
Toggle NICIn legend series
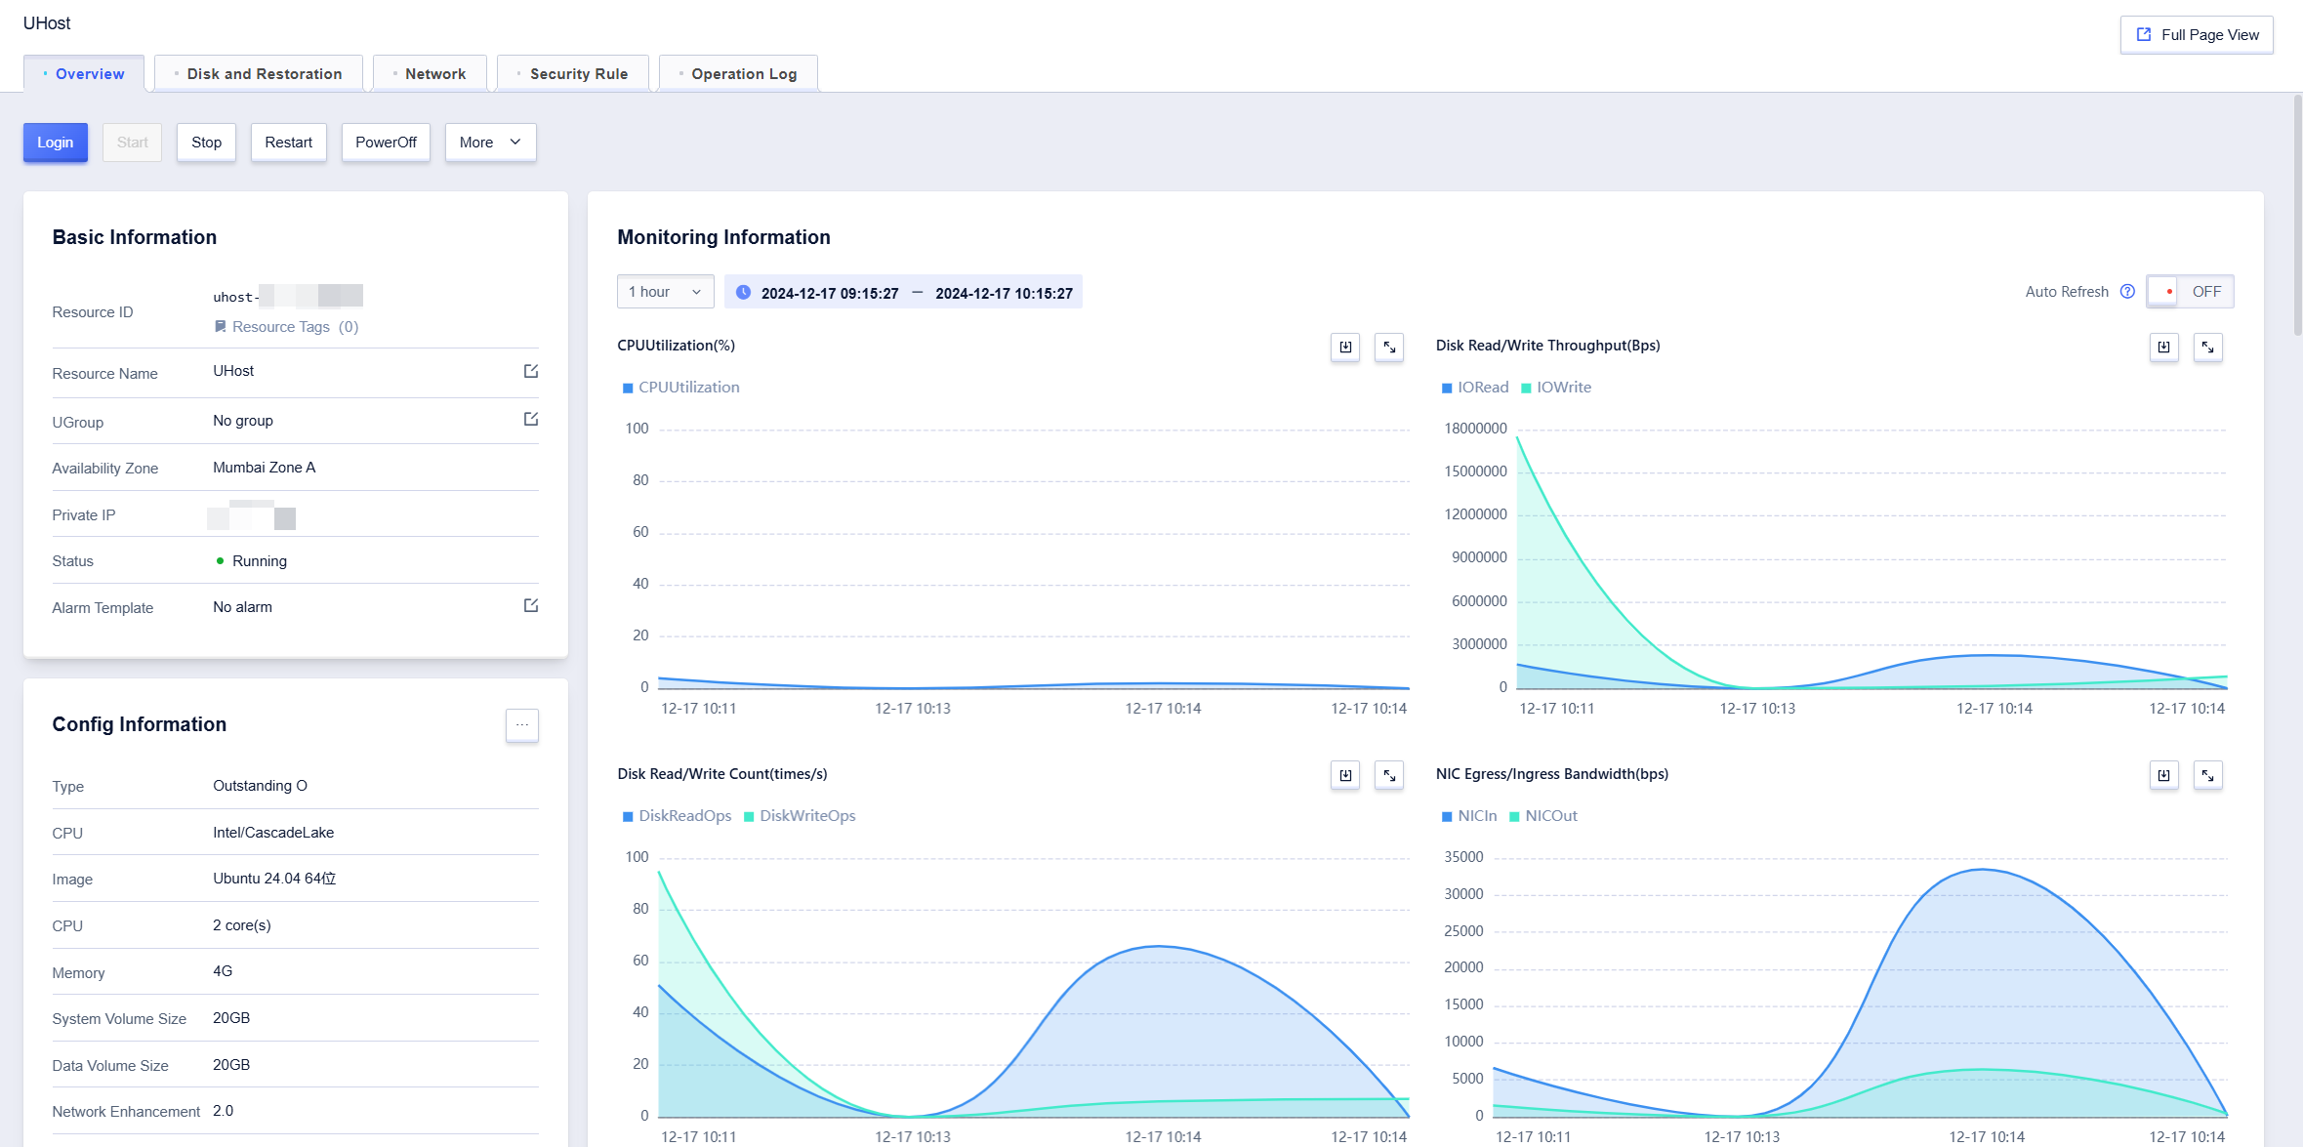coord(1470,816)
